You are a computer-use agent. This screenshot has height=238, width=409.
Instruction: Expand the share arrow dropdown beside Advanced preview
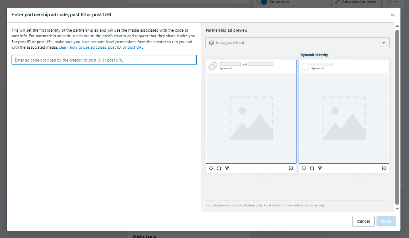point(392,2)
